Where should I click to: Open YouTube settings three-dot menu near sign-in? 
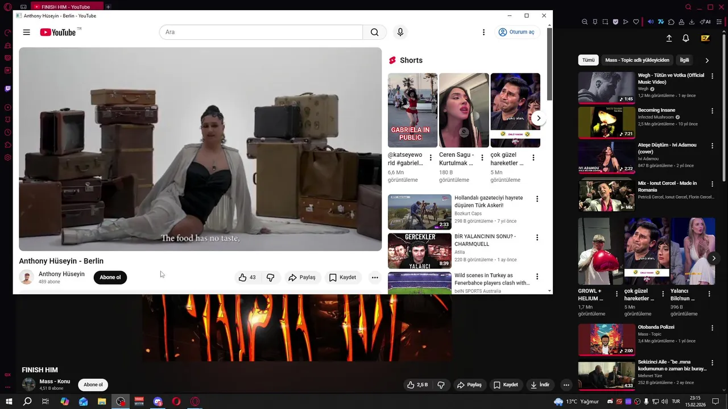483,32
